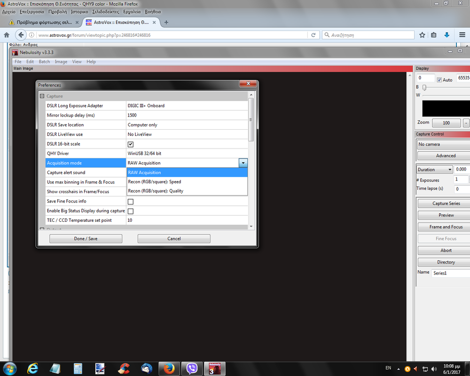This screenshot has width=470, height=376.
Task: Open the Duration dropdown in Capture Control
Action: (434, 169)
